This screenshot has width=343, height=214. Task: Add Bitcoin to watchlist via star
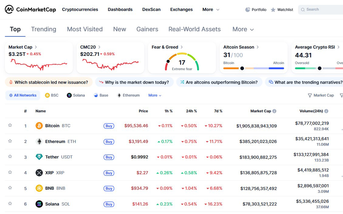click(x=10, y=126)
